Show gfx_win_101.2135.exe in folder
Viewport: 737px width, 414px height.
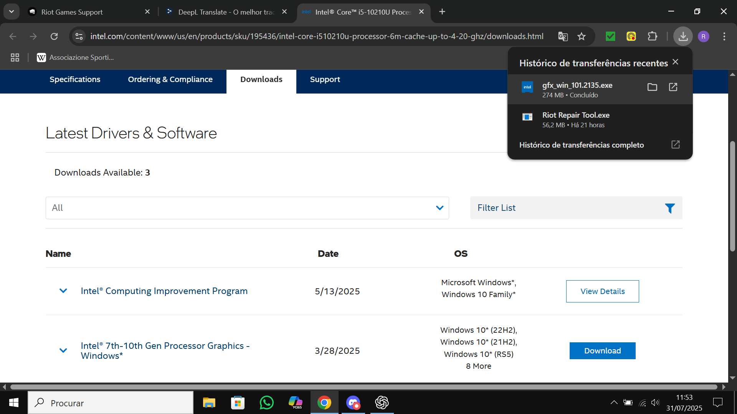click(x=652, y=87)
